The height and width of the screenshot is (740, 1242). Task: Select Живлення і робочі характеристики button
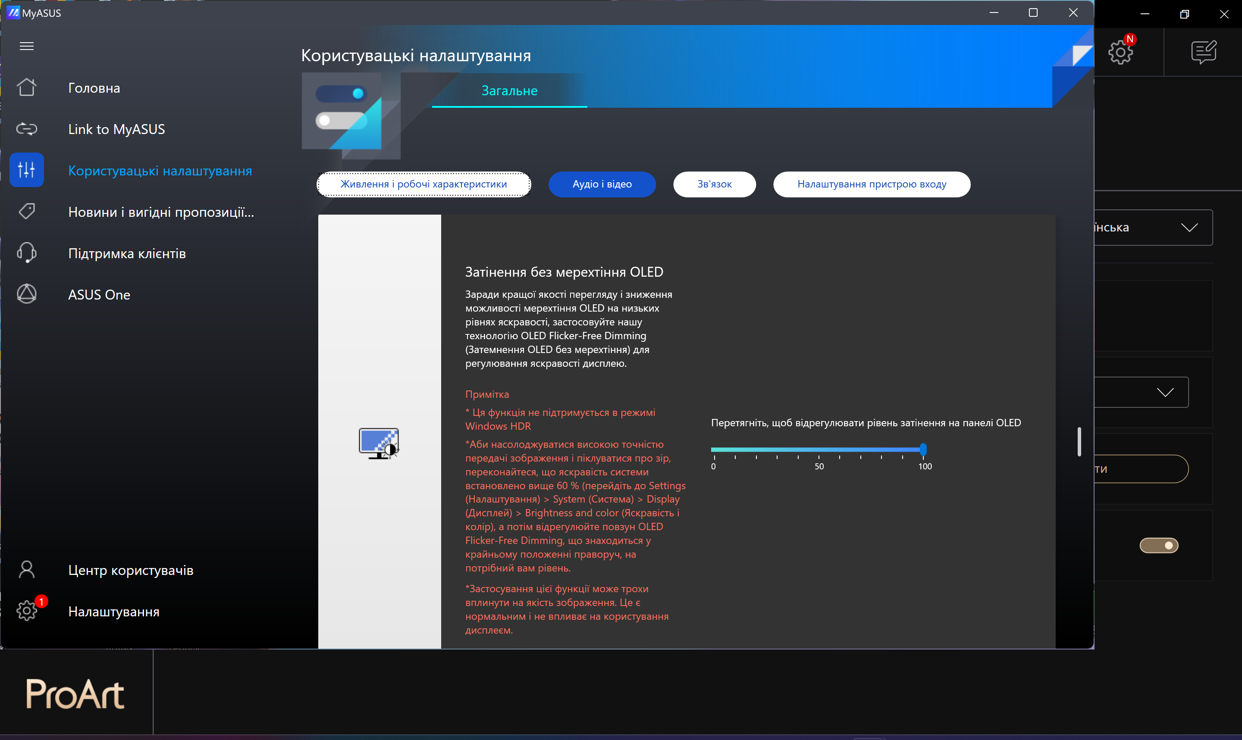point(423,184)
